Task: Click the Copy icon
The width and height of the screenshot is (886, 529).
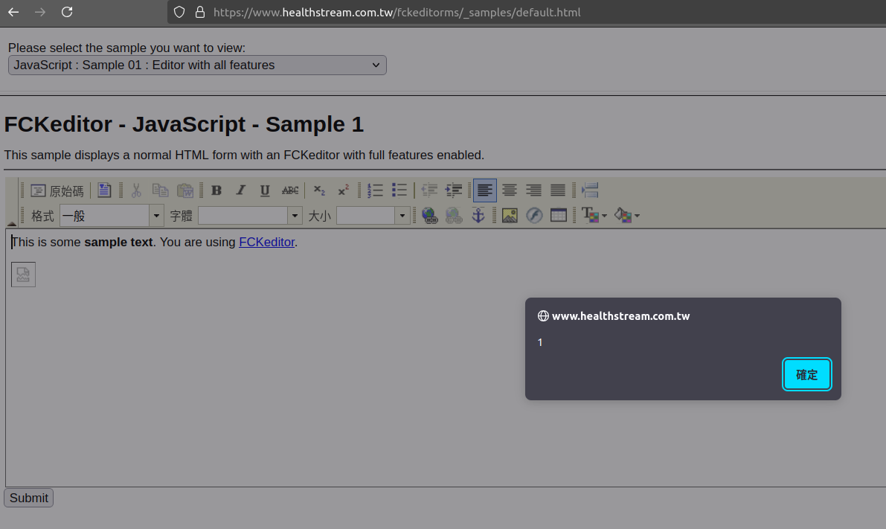Action: point(161,190)
